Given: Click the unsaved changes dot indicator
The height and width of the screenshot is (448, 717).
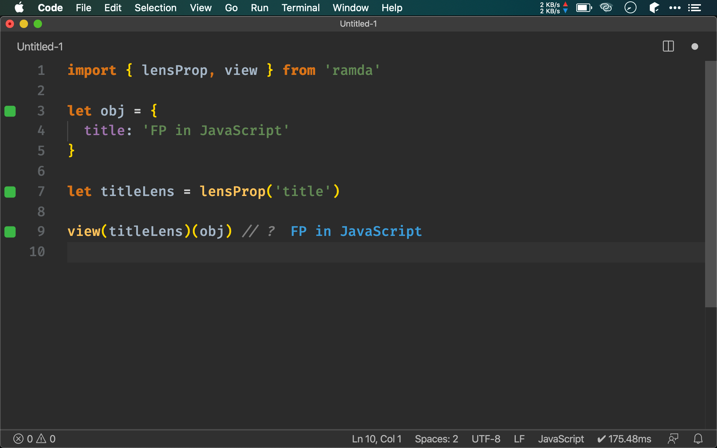Looking at the screenshot, I should [x=695, y=47].
